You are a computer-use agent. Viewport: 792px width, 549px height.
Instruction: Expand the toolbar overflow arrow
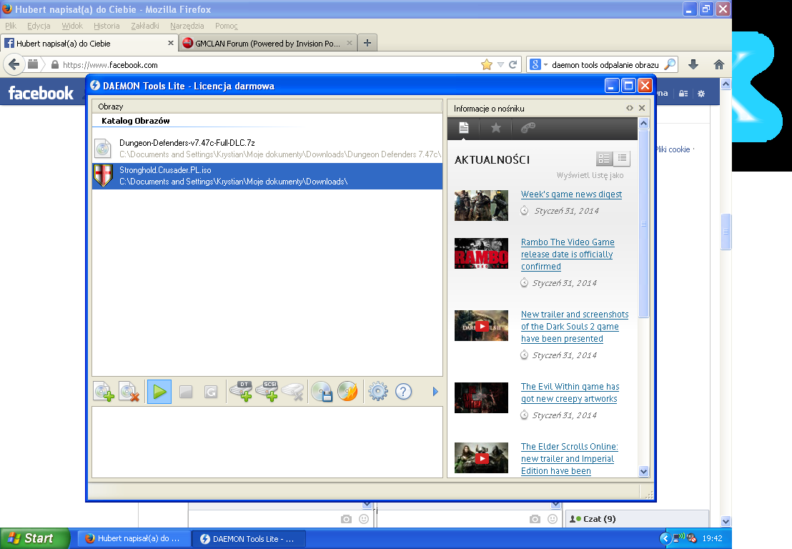click(x=435, y=392)
